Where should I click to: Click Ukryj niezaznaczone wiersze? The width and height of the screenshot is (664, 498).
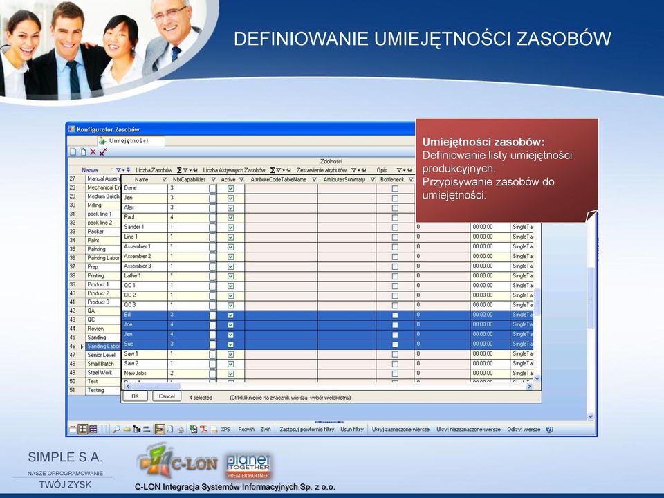pyautogui.click(x=468, y=430)
